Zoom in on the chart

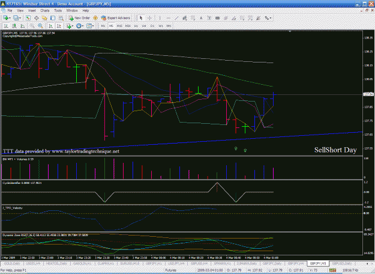[32, 26]
